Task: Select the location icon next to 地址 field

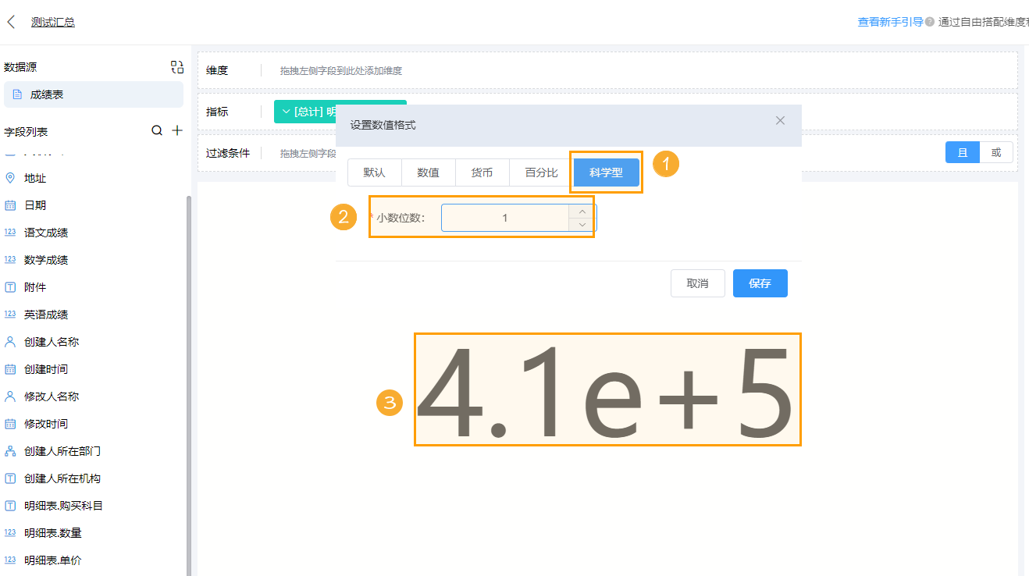Action: coord(9,177)
